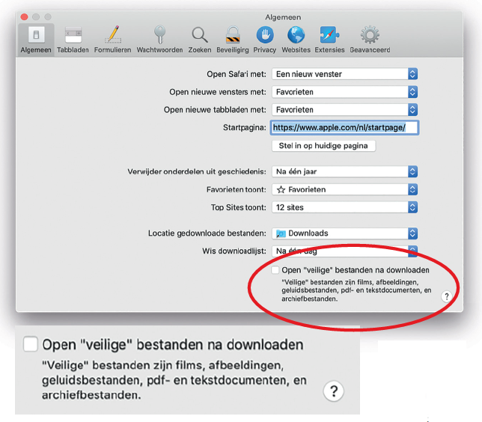
Task: Click the 'Startpagina:' label text
Action: tap(245, 127)
